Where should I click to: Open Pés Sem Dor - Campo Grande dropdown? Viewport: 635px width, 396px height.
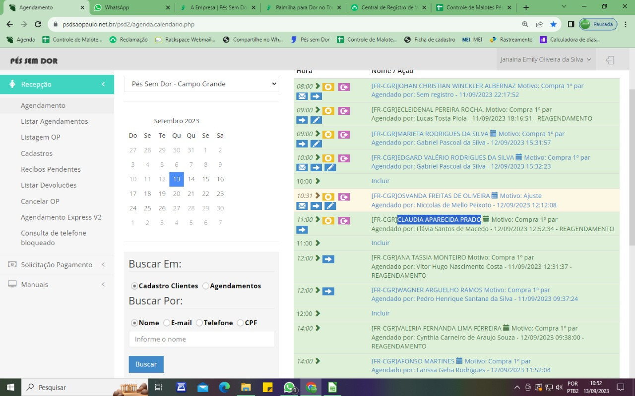pyautogui.click(x=201, y=84)
